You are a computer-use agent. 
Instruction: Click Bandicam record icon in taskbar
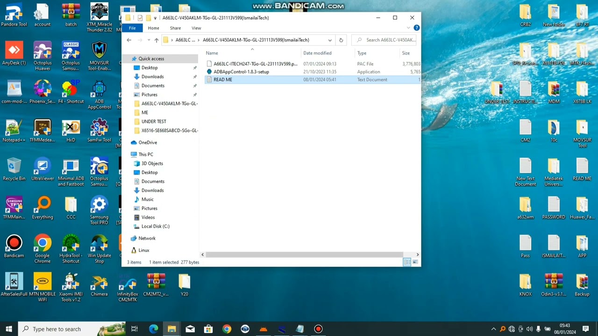coord(318,329)
